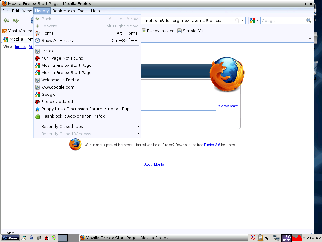Open the 'Google' history entry
This screenshot has width=322, height=242.
pos(87,94)
